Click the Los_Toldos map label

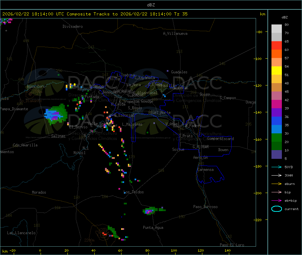point(134,192)
